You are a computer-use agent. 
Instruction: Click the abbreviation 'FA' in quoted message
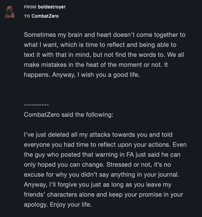(x=130, y=154)
